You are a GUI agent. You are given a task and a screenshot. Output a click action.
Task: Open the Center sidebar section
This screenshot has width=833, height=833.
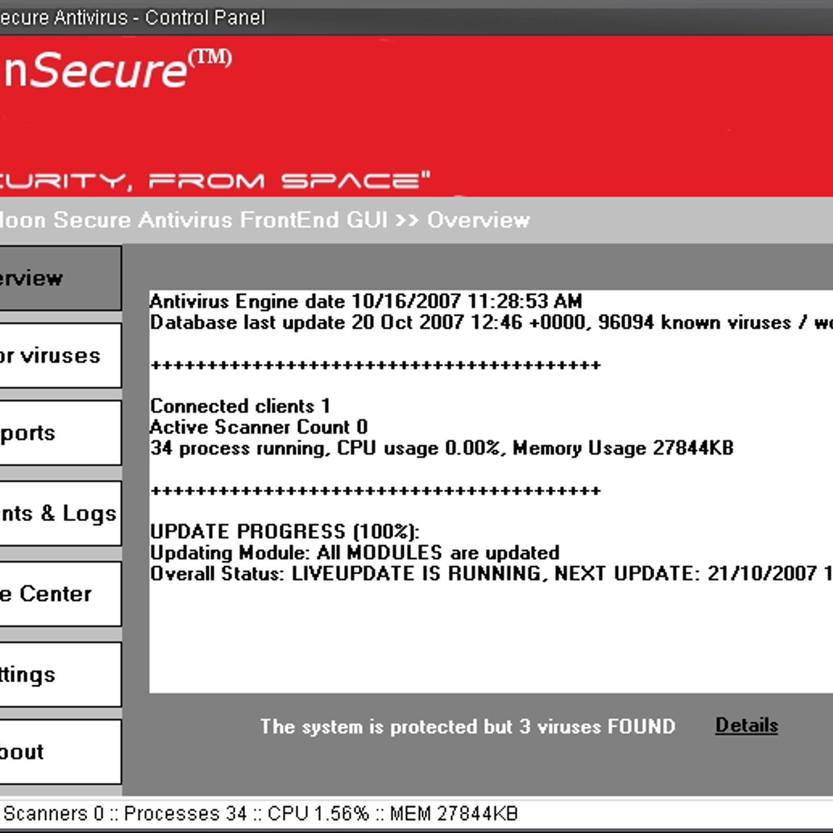coord(60,594)
